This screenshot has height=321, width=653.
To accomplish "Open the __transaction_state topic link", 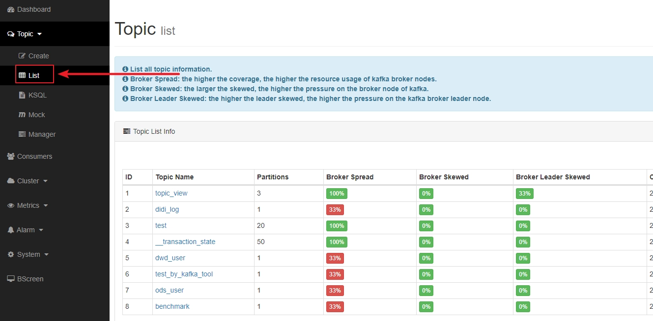I will [185, 242].
